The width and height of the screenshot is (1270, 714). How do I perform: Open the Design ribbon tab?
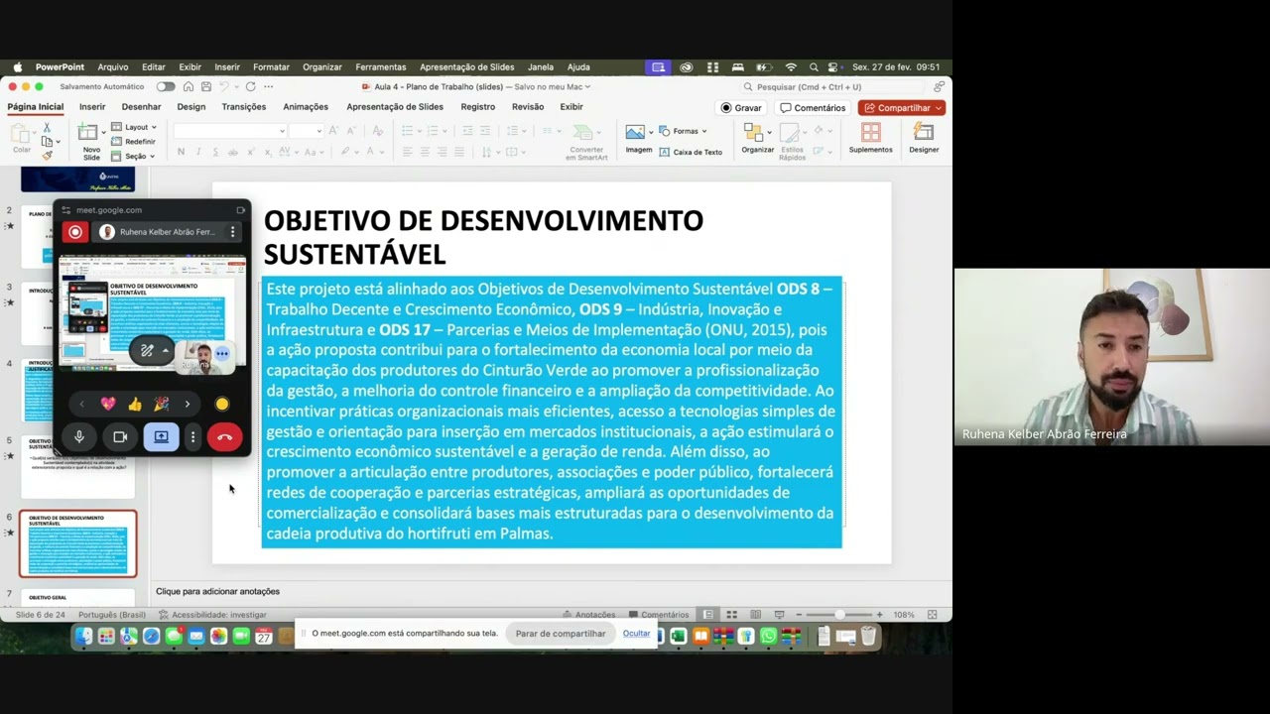(191, 107)
